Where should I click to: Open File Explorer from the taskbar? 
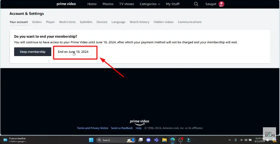164,140
